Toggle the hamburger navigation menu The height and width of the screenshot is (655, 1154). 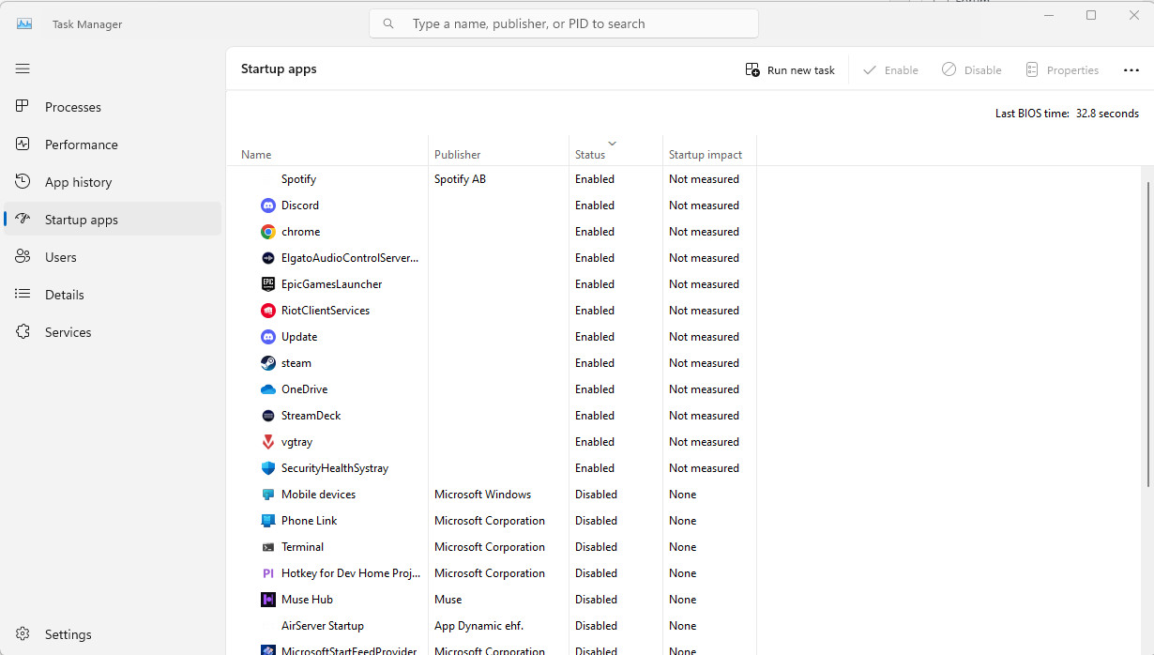tap(23, 69)
